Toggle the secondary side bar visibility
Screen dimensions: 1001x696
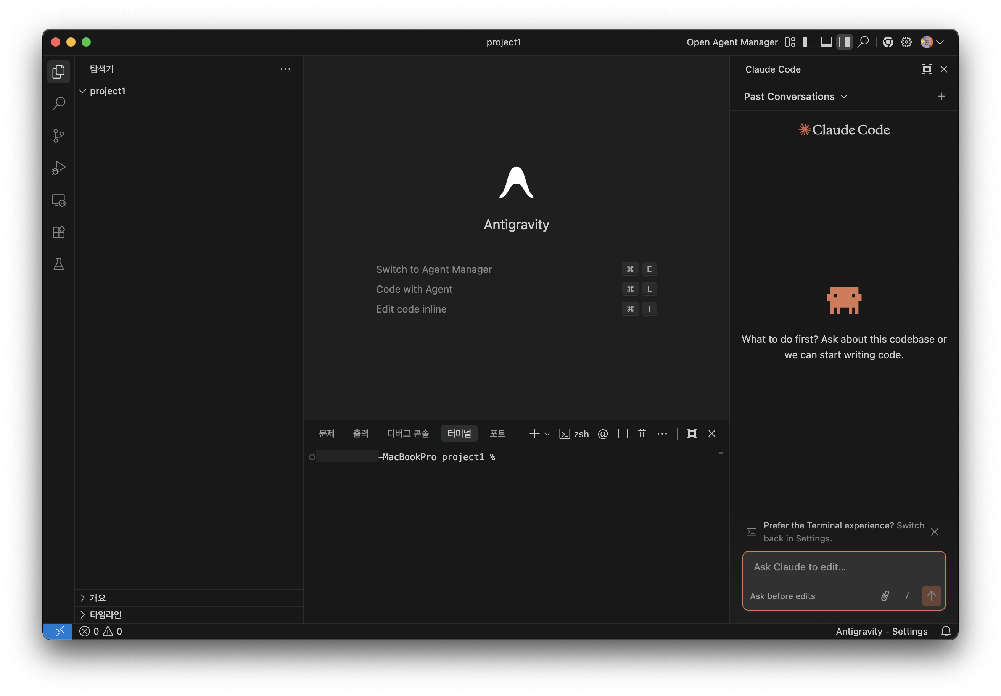(x=844, y=42)
